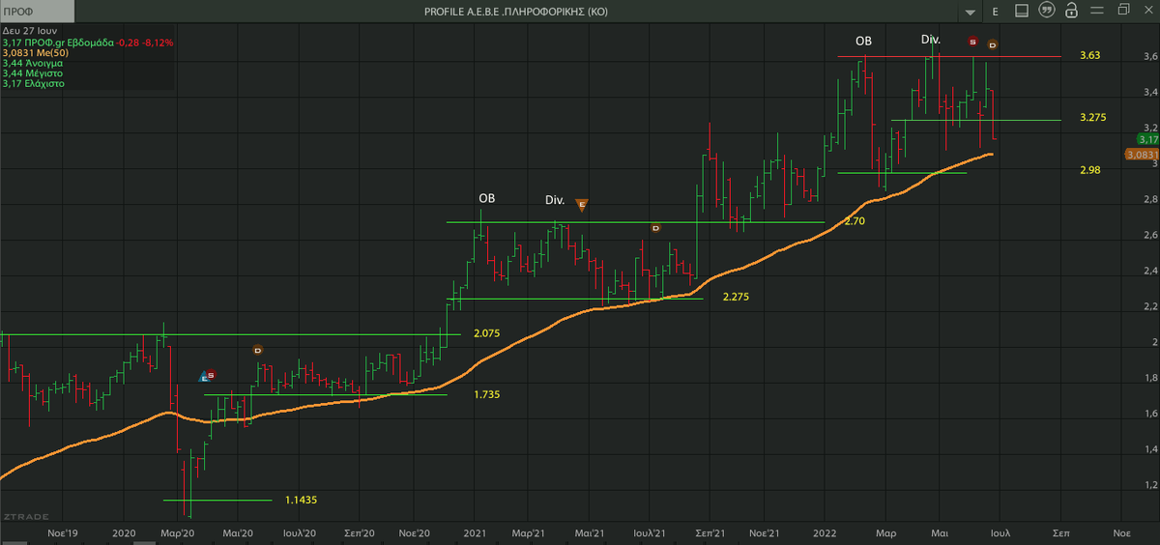Click the Νοε'19 label on time axis
Image resolution: width=1160 pixels, height=545 pixels.
(x=63, y=532)
